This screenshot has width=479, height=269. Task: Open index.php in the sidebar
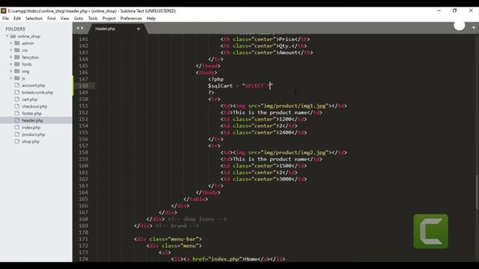(31, 128)
